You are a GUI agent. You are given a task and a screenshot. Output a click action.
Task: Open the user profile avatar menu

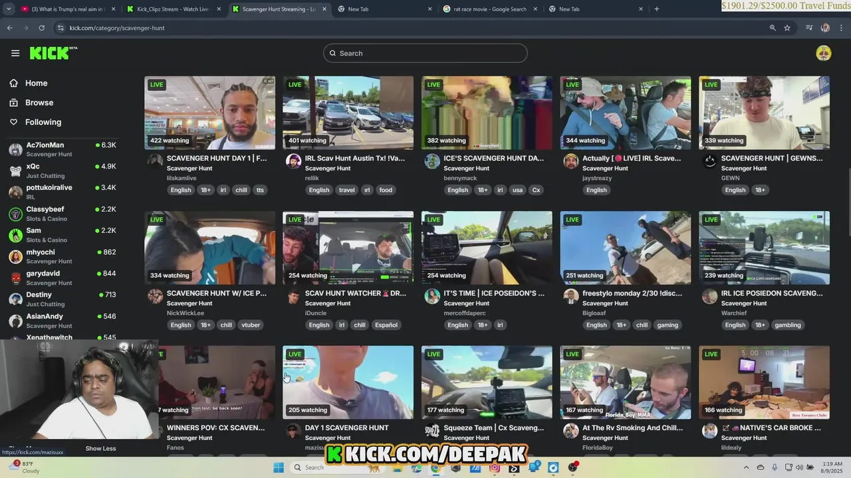pos(823,53)
